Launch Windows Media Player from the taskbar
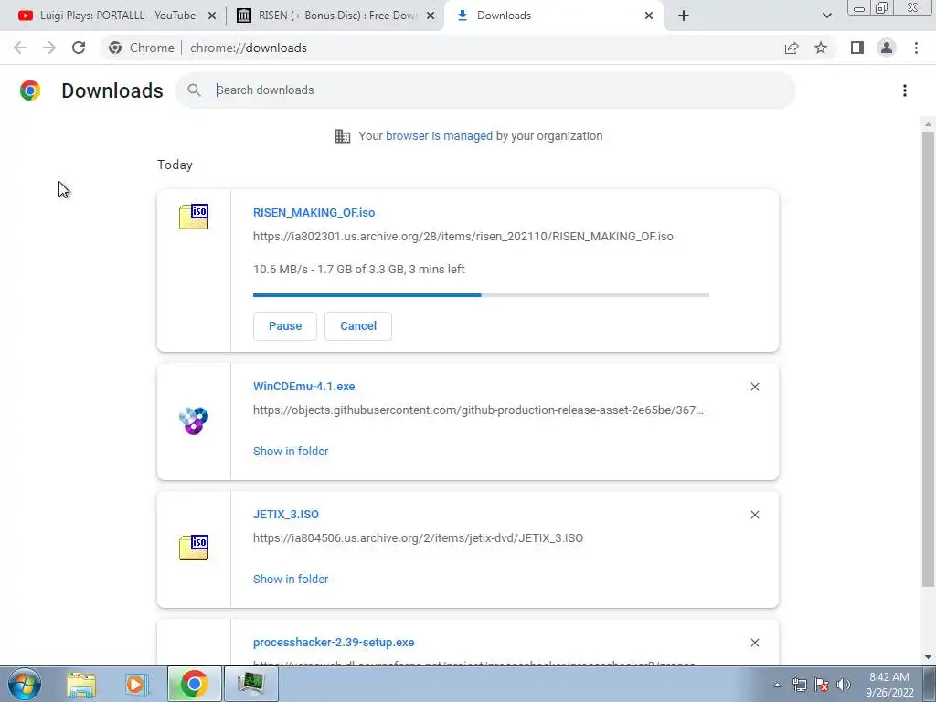Viewport: 936px width, 702px height. click(x=136, y=684)
